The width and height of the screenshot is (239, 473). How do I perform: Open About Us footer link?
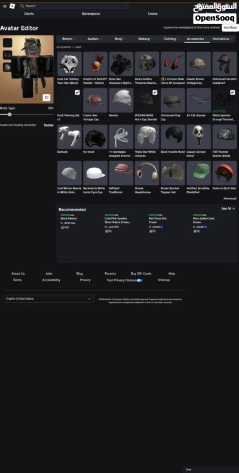coord(18,273)
